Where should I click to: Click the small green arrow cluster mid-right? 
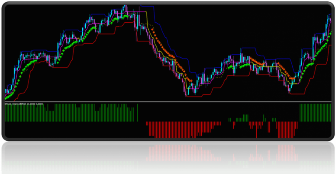[x=245, y=65]
